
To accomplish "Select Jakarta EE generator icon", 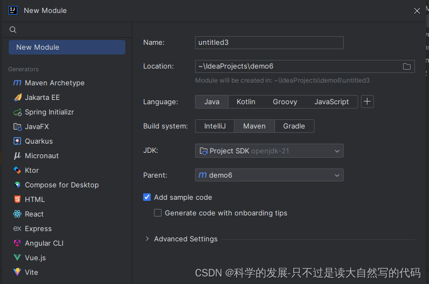I will click(x=17, y=97).
